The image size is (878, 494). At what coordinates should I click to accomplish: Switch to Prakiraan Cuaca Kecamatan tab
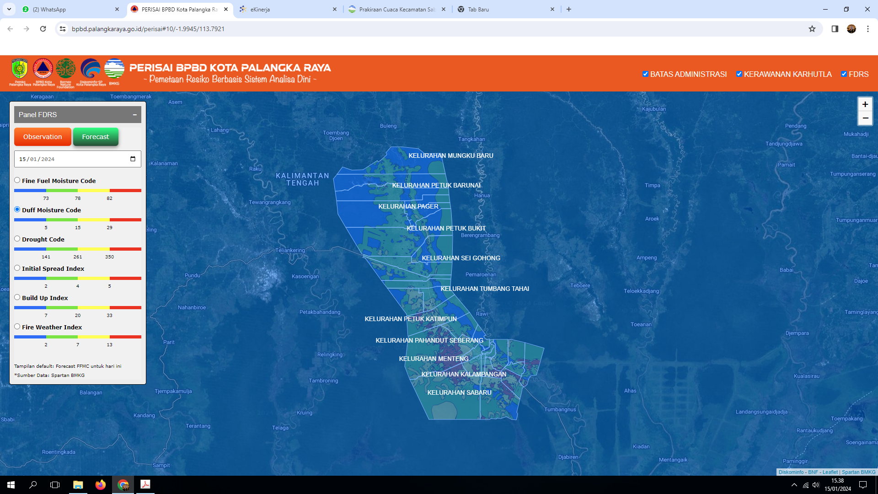pos(397,9)
